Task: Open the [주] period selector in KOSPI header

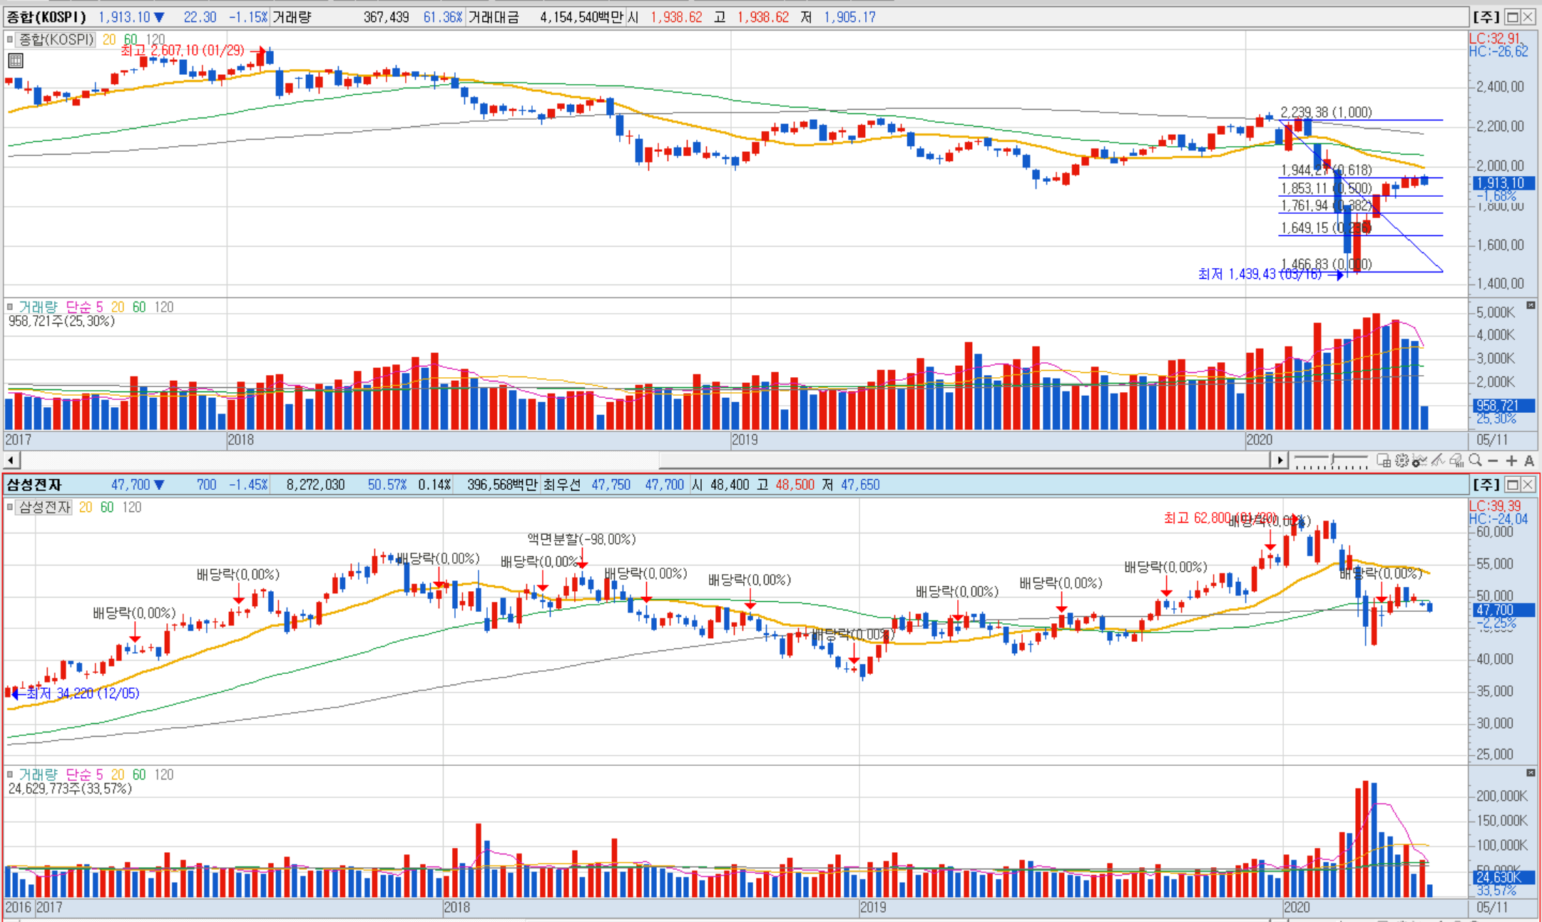Action: click(1486, 16)
